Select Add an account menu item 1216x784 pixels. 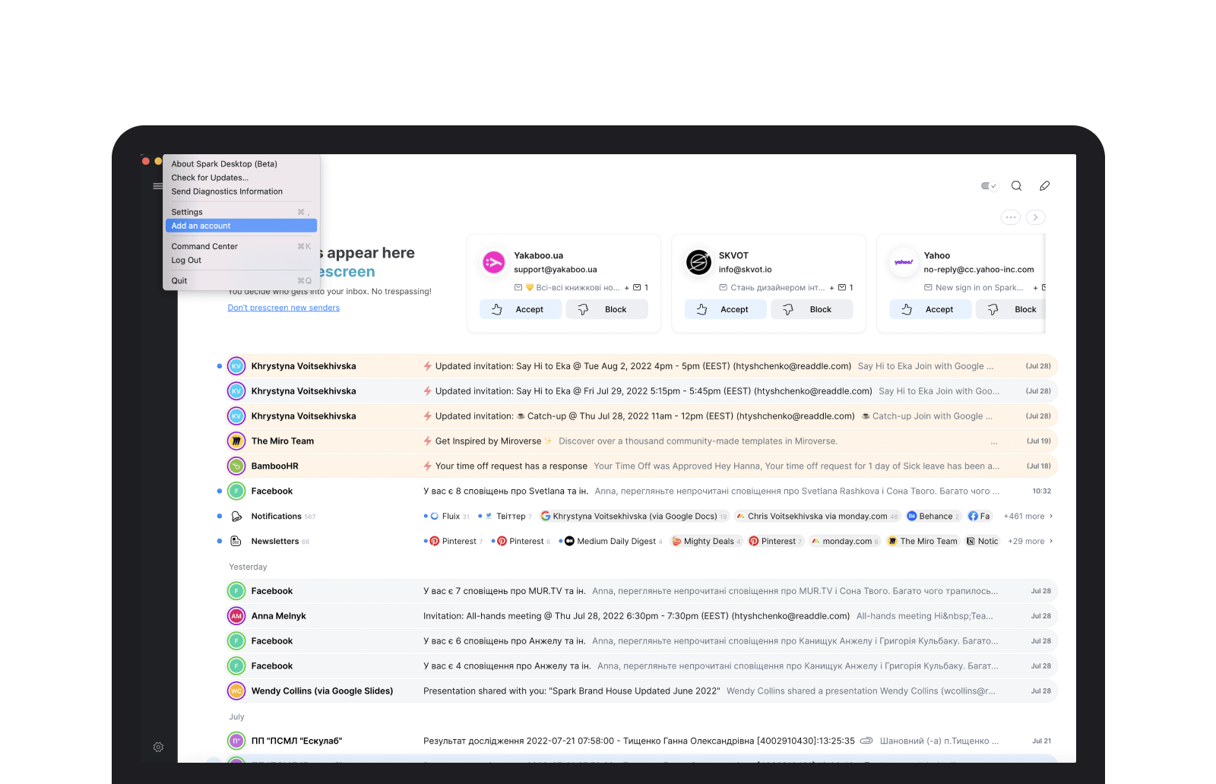[x=241, y=226]
